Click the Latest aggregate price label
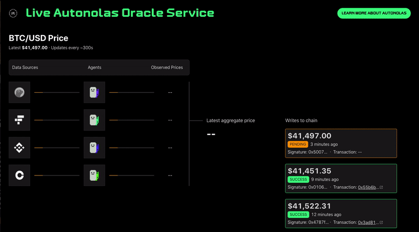 230,120
